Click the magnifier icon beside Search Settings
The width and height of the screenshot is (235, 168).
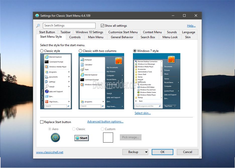click(38, 26)
